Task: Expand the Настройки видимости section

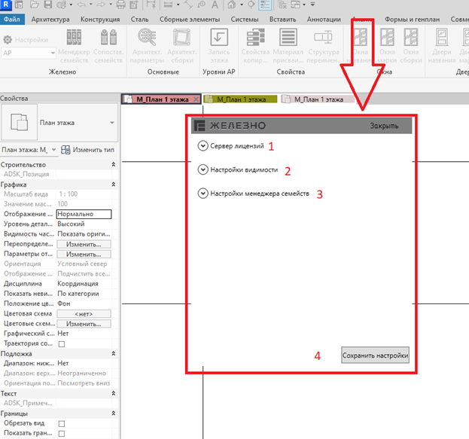Action: click(x=203, y=169)
